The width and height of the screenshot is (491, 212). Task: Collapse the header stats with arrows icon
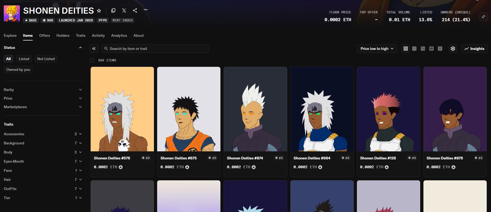click(483, 17)
